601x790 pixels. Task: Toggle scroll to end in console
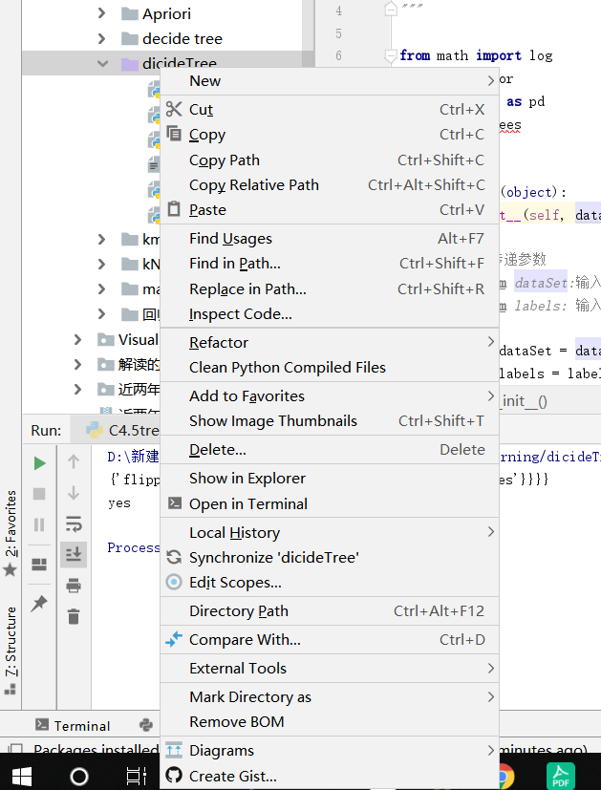pyautogui.click(x=74, y=554)
